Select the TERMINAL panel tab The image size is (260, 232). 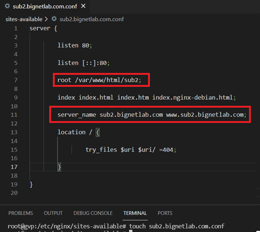[x=135, y=213]
